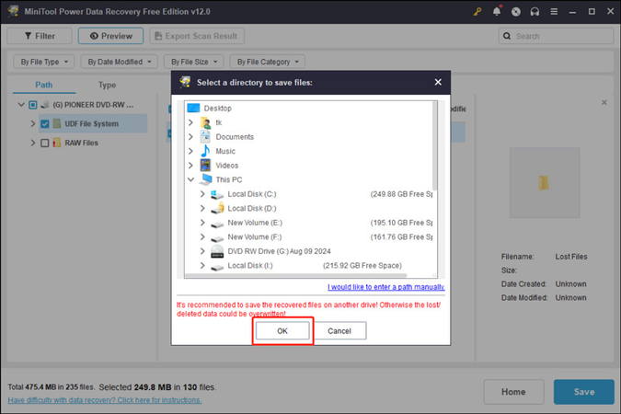Select the Videos film icon

click(205, 166)
